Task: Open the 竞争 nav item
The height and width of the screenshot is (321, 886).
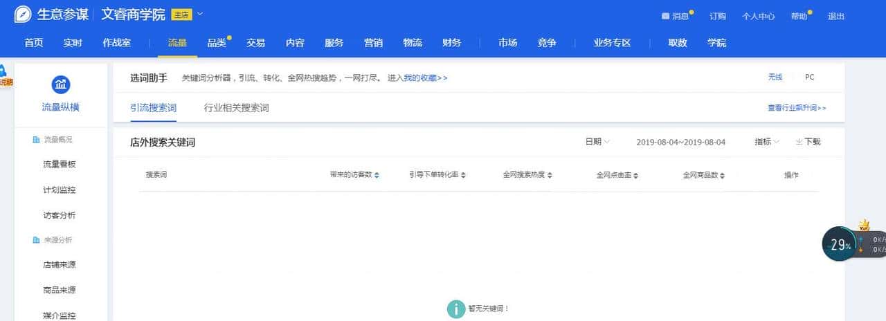Action: pos(547,43)
